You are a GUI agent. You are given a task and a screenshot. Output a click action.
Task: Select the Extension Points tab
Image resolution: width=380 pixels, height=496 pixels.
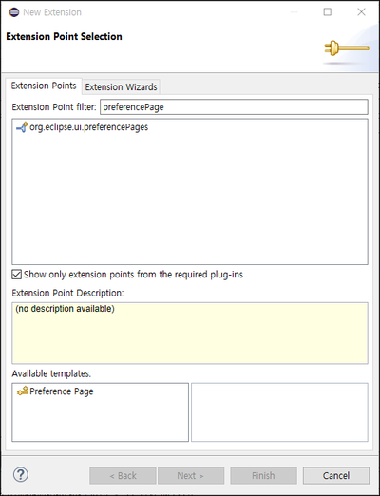pos(44,86)
